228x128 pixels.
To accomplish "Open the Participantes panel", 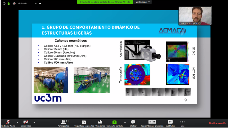I will tap(63, 123).
